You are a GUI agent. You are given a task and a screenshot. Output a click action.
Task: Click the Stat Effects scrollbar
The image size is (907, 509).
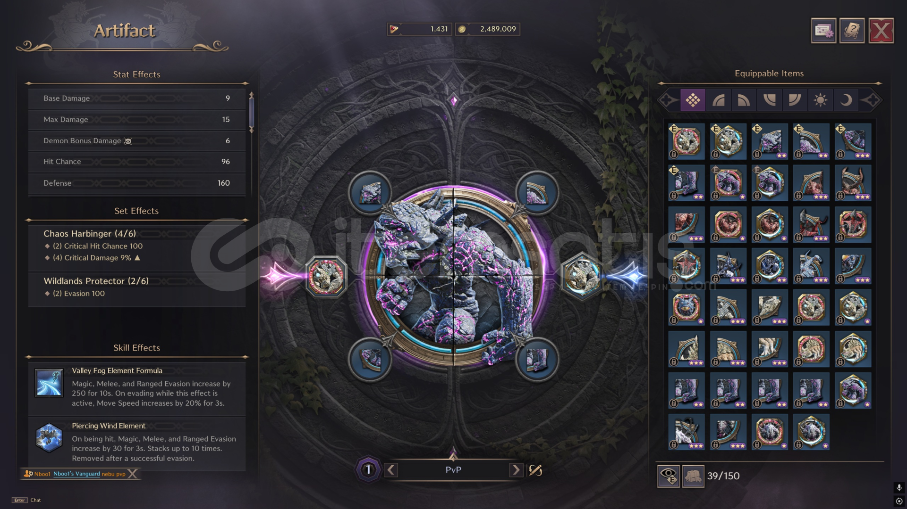[251, 113]
